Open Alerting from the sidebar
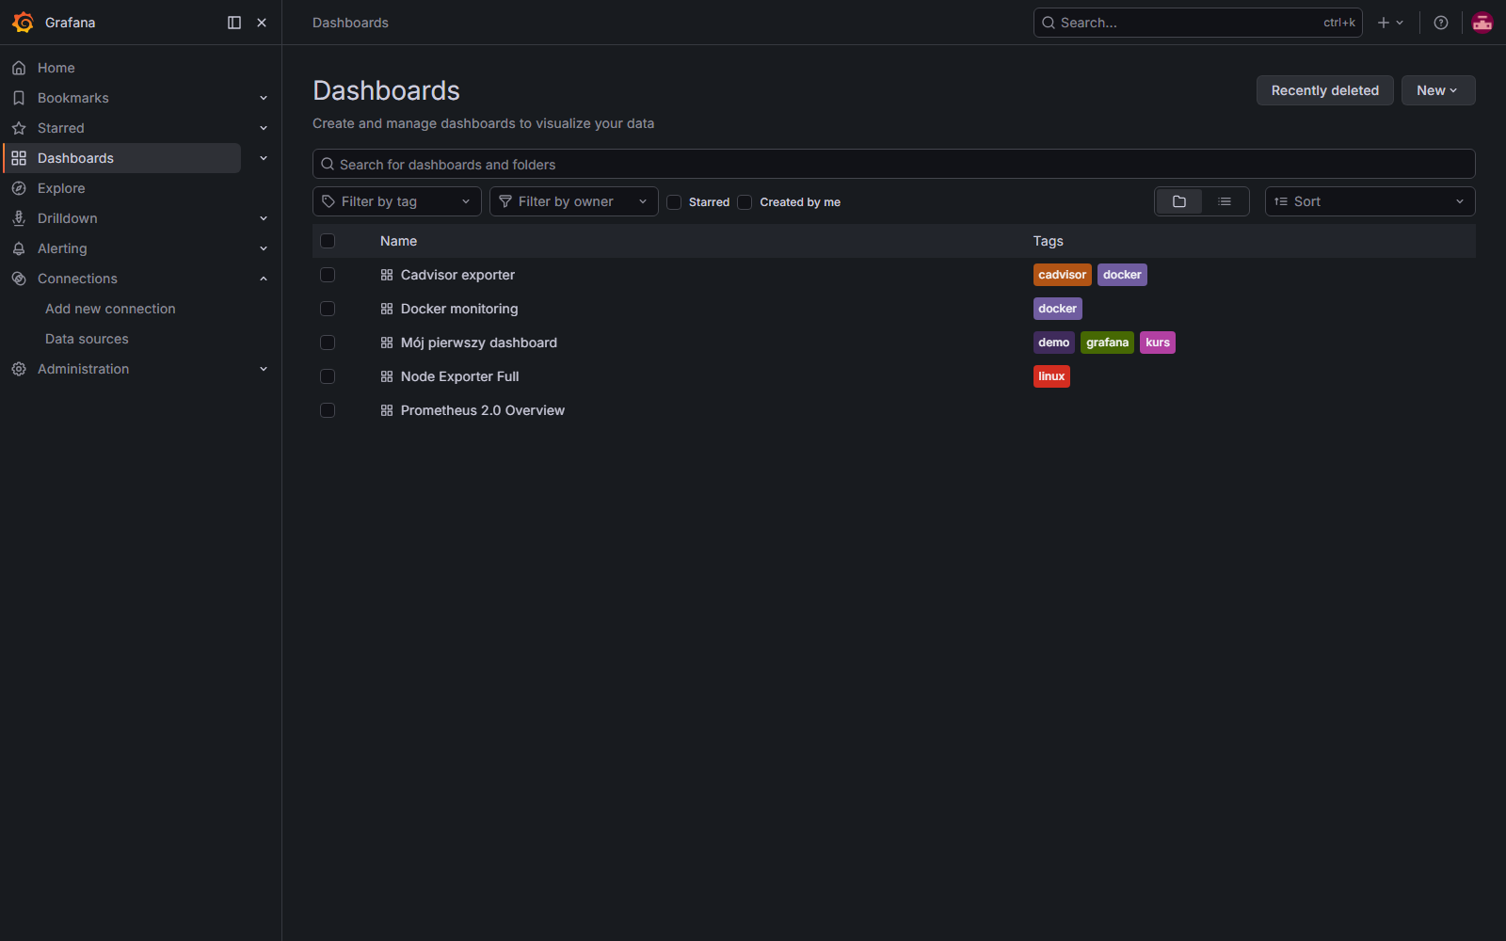Screen dimensions: 1506x941 coord(62,248)
